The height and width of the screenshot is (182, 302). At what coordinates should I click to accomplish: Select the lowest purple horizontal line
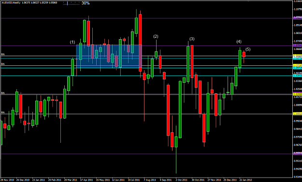tap(146, 154)
